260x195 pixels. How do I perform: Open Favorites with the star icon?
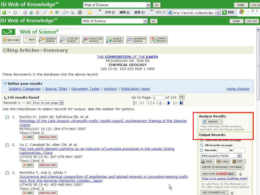pos(51,12)
